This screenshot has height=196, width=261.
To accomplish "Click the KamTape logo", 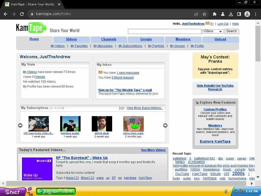I will pyautogui.click(x=31, y=28).
